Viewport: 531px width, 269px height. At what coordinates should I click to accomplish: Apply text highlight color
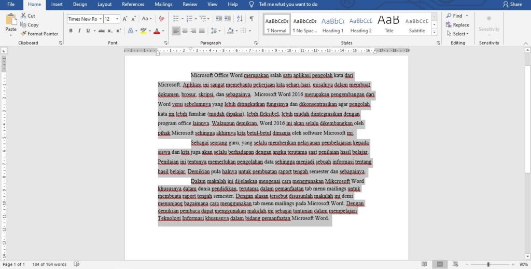pos(143,31)
